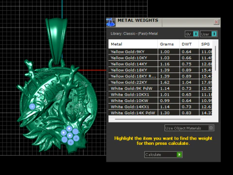Select the White Gold:14K PdW row

[x=160, y=113]
